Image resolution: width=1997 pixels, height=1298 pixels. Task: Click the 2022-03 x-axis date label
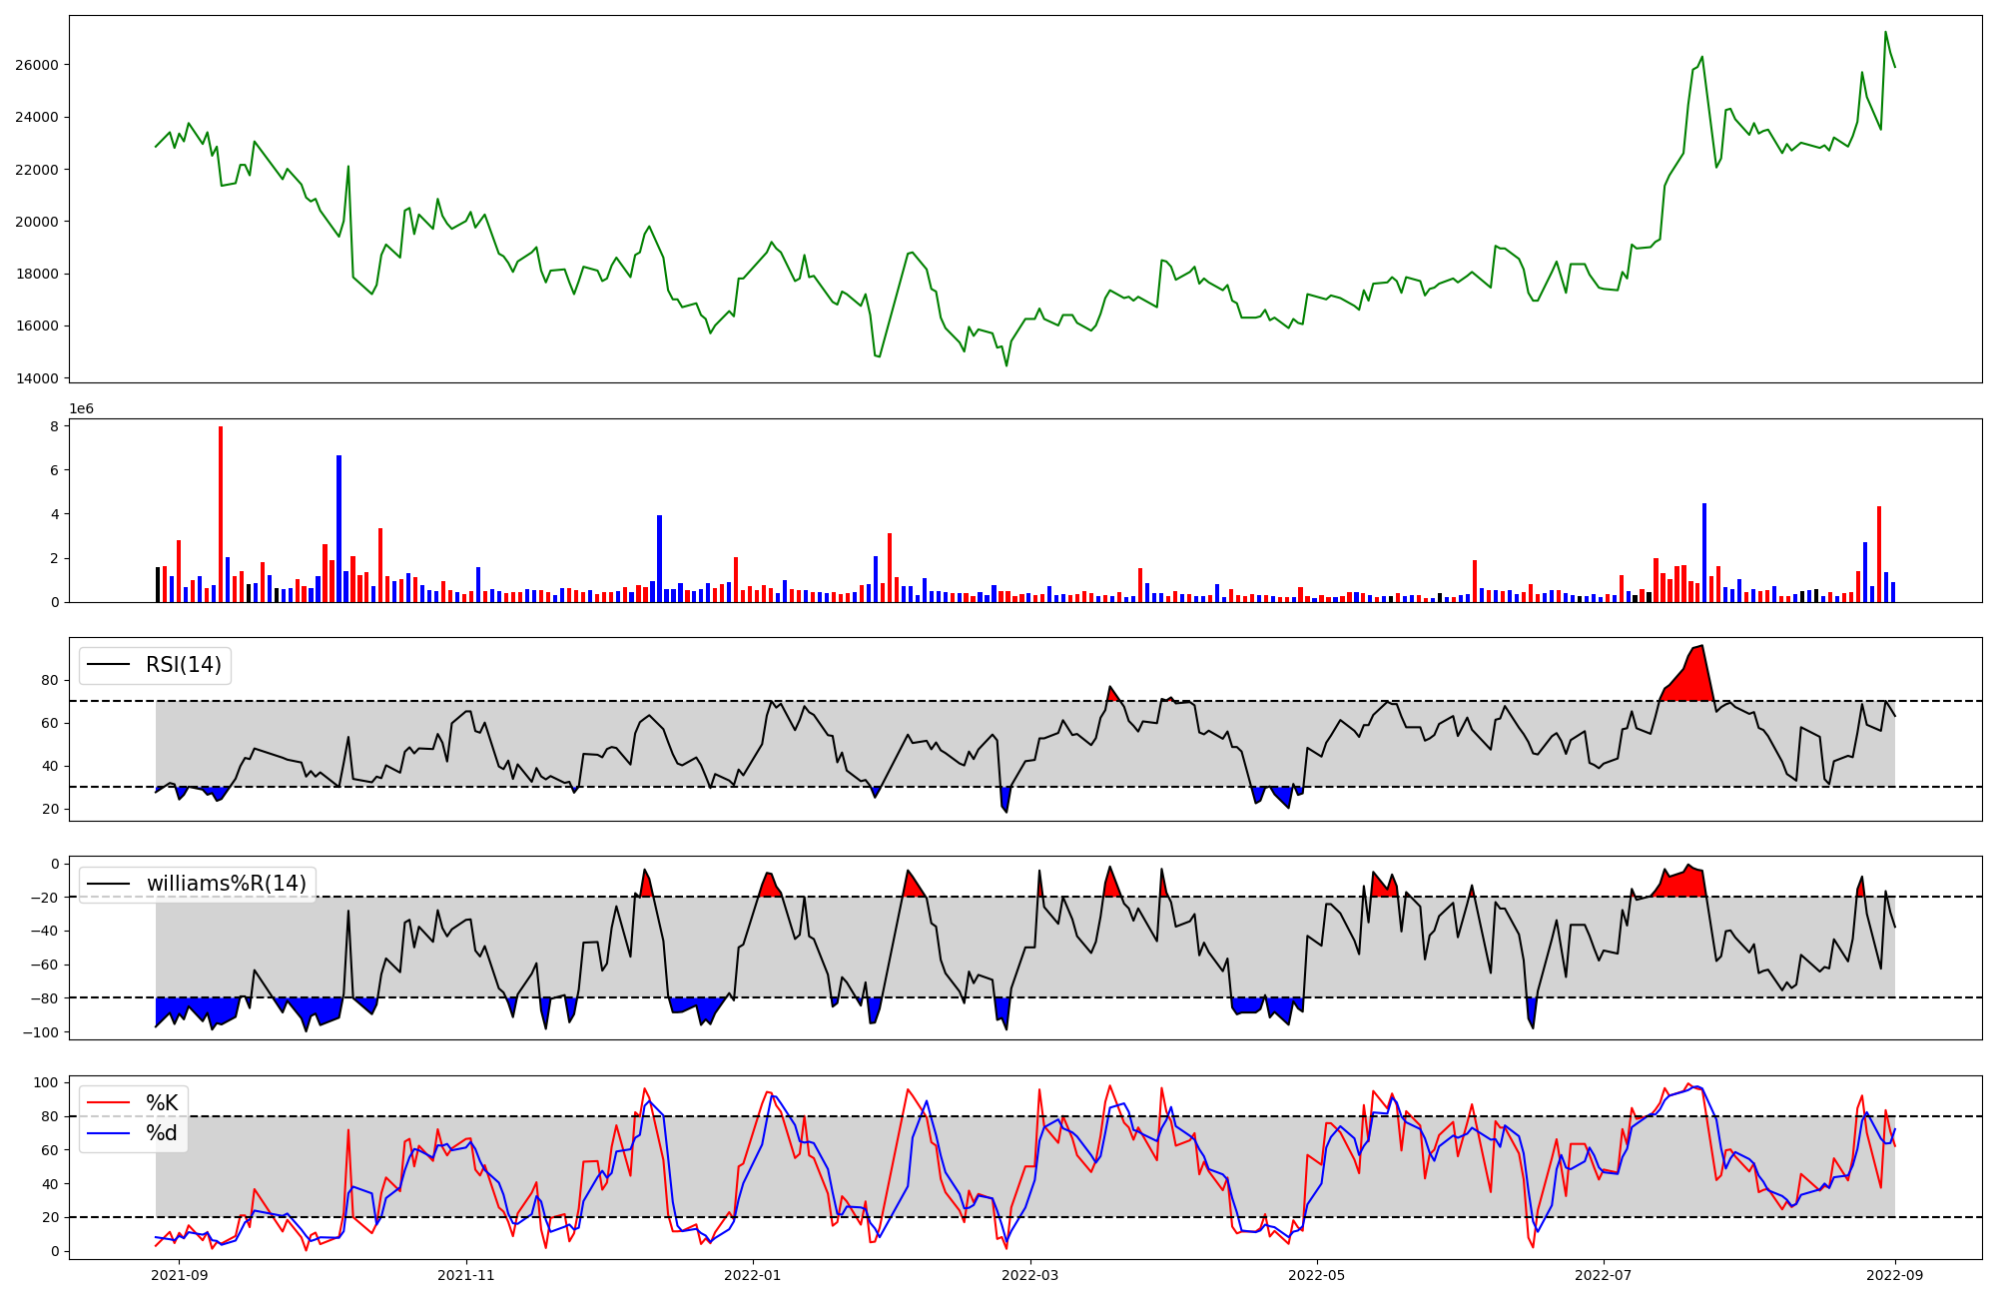[x=1029, y=1274]
